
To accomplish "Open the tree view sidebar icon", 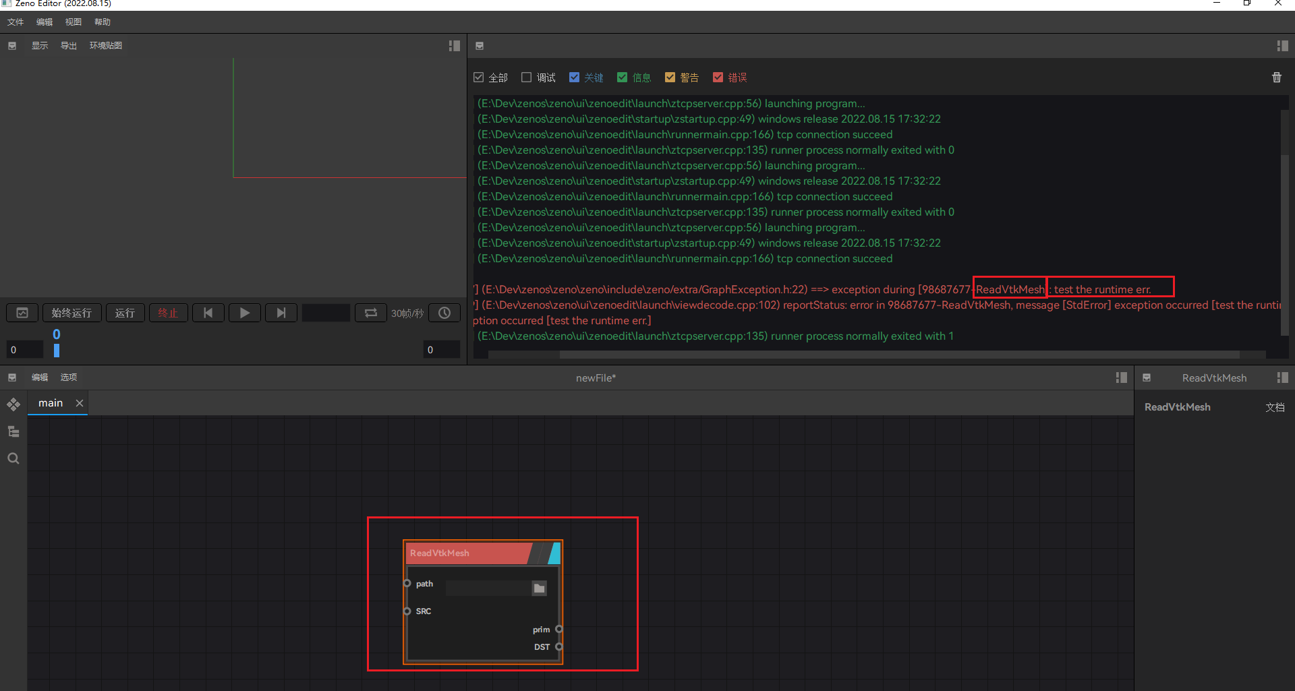I will click(x=13, y=431).
